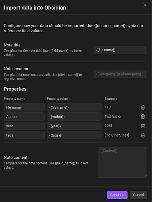152x202 pixels.
Task: Click the 'TTB' example value
Action: pyautogui.click(x=108, y=107)
